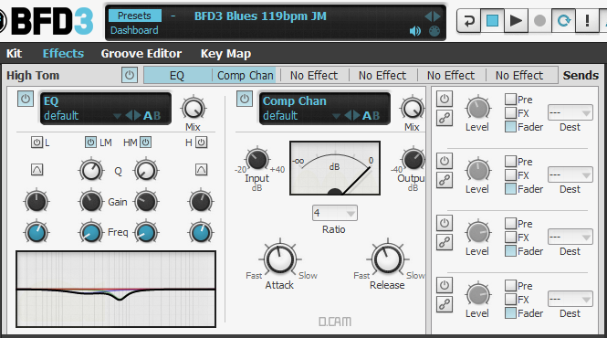Click the Presets button
This screenshot has width=607, height=338.
click(134, 16)
